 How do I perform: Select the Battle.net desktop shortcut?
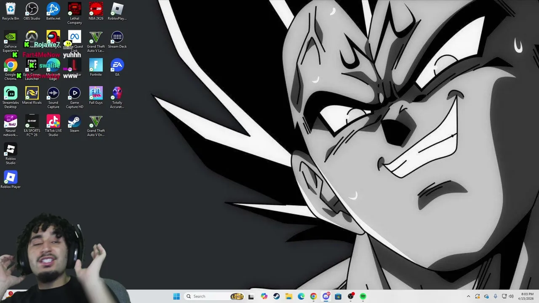pos(53,12)
